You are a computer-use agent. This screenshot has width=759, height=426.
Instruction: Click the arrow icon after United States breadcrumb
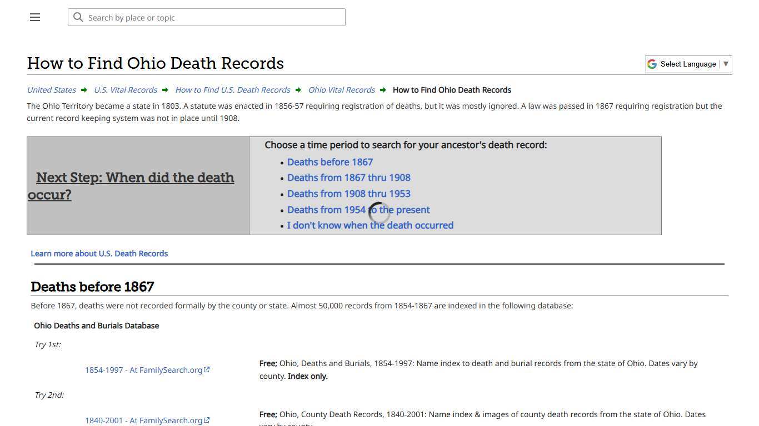pyautogui.click(x=84, y=89)
